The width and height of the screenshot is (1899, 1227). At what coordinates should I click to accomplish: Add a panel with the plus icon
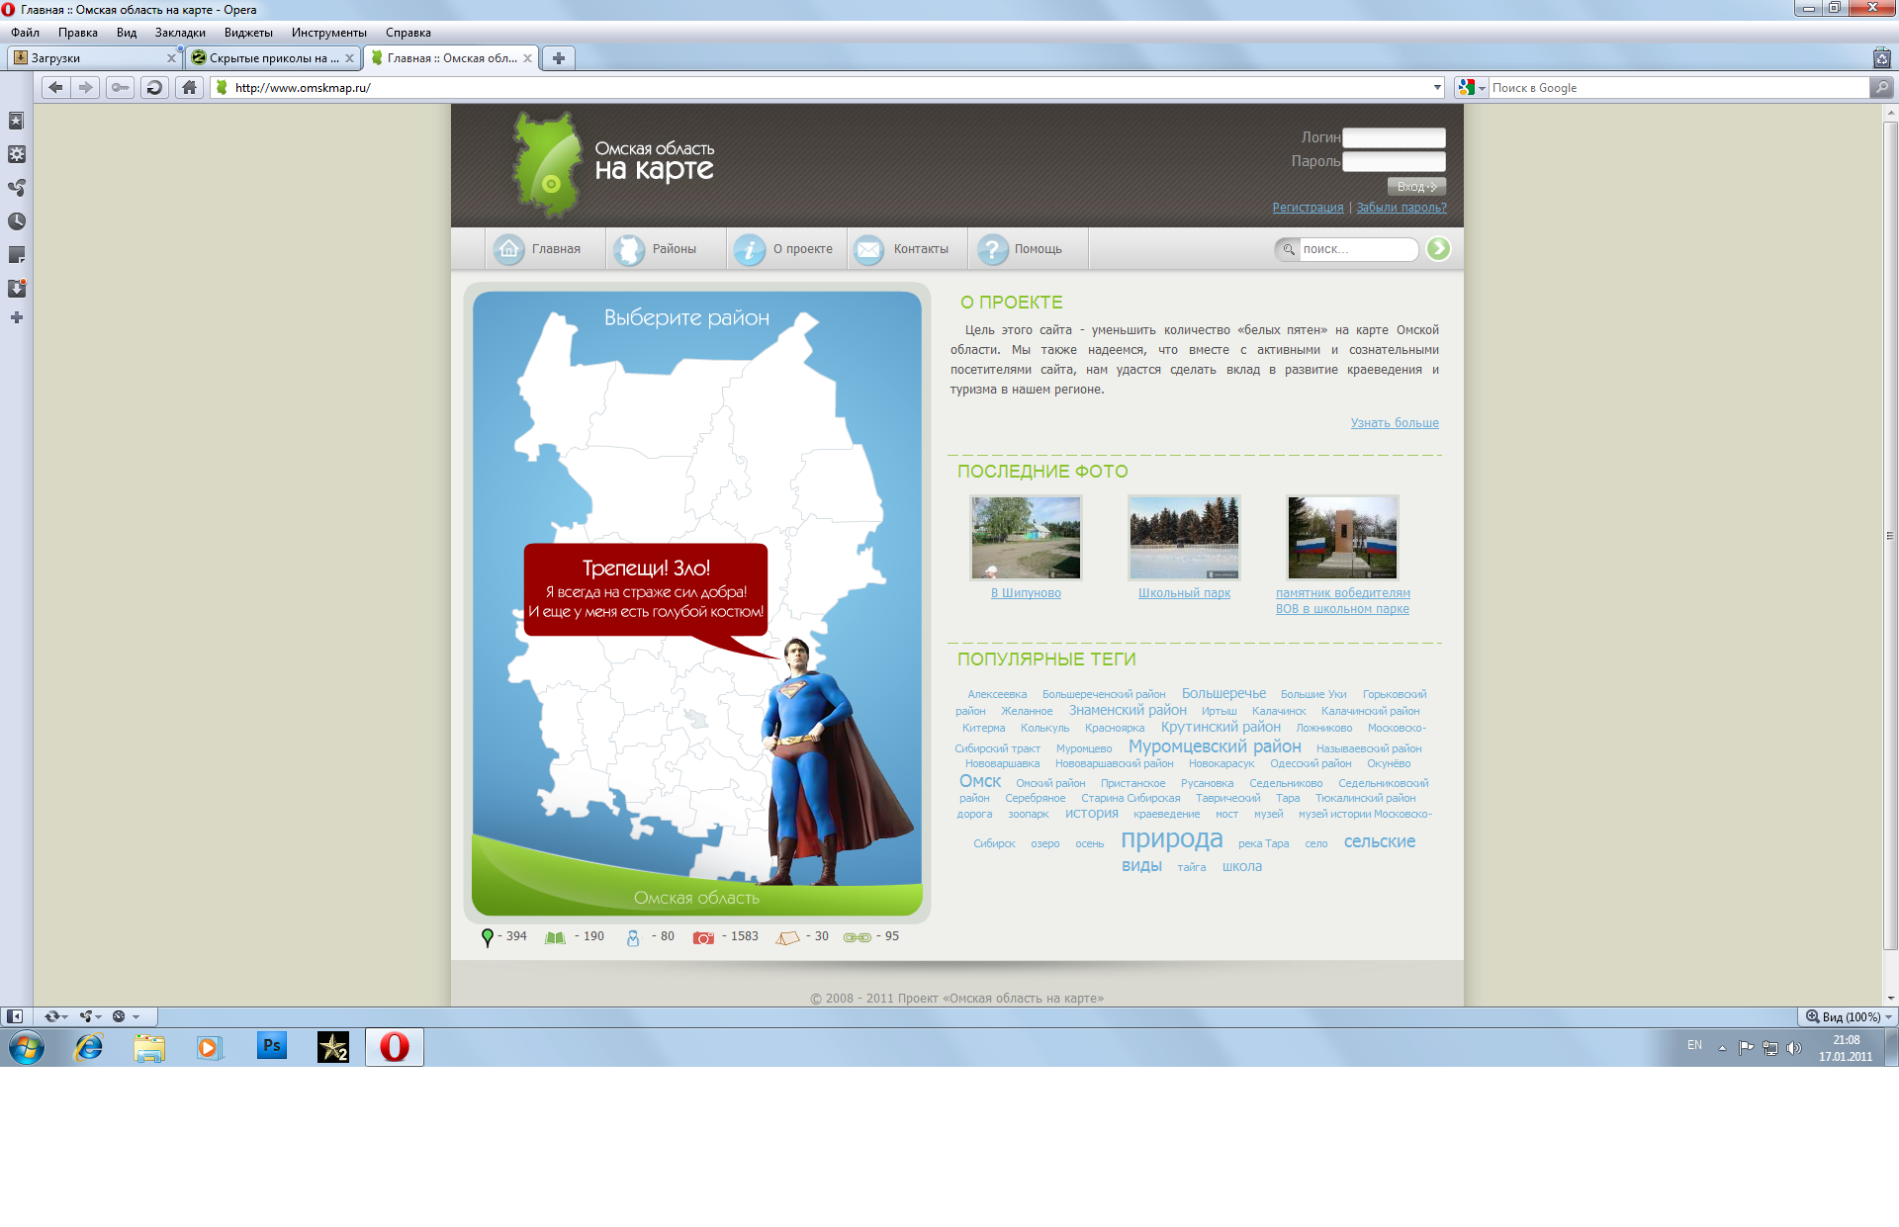pyautogui.click(x=16, y=317)
